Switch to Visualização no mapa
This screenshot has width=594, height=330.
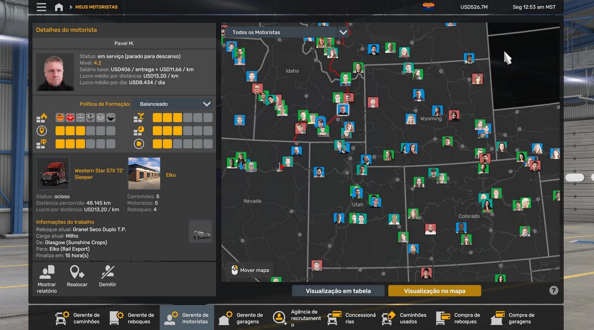[x=434, y=291]
